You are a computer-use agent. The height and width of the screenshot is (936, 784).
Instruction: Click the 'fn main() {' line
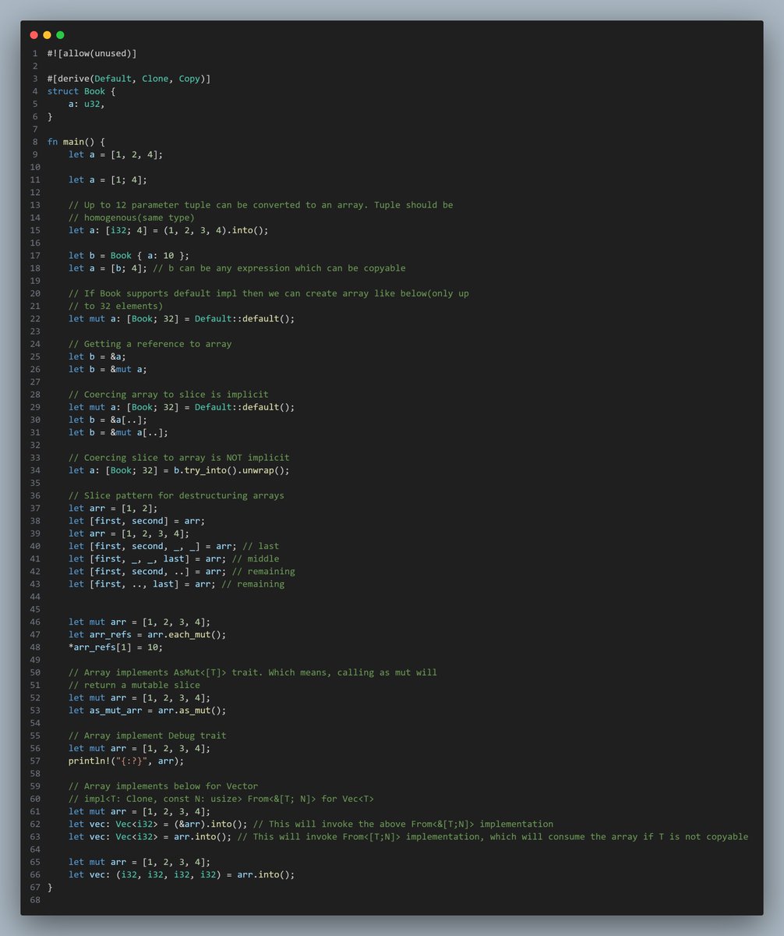click(x=76, y=142)
